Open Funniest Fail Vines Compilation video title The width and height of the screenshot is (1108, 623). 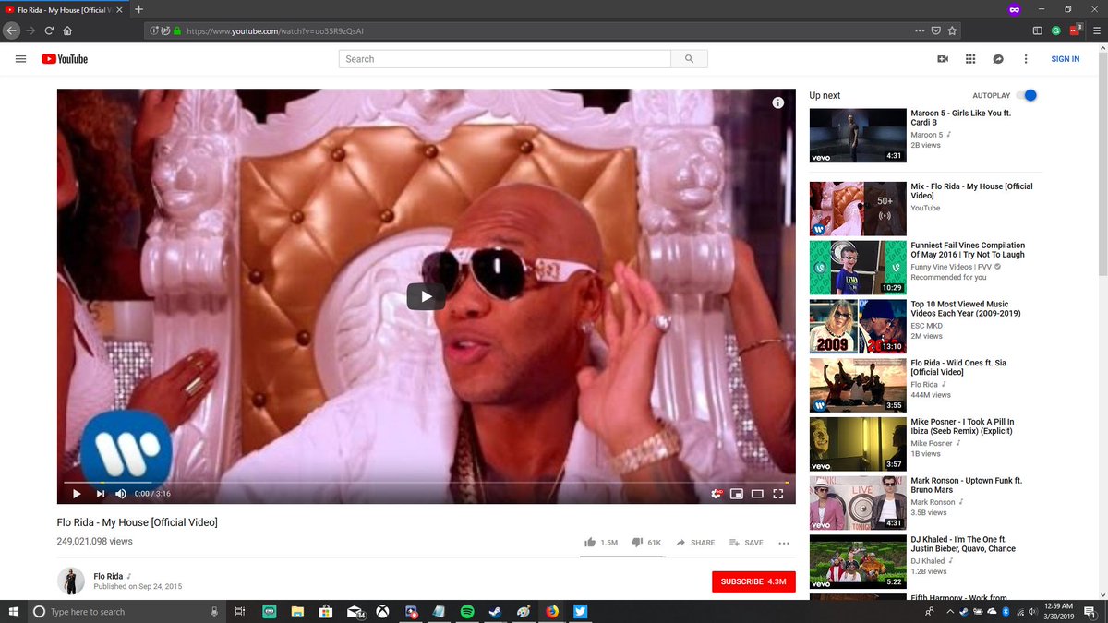click(968, 250)
